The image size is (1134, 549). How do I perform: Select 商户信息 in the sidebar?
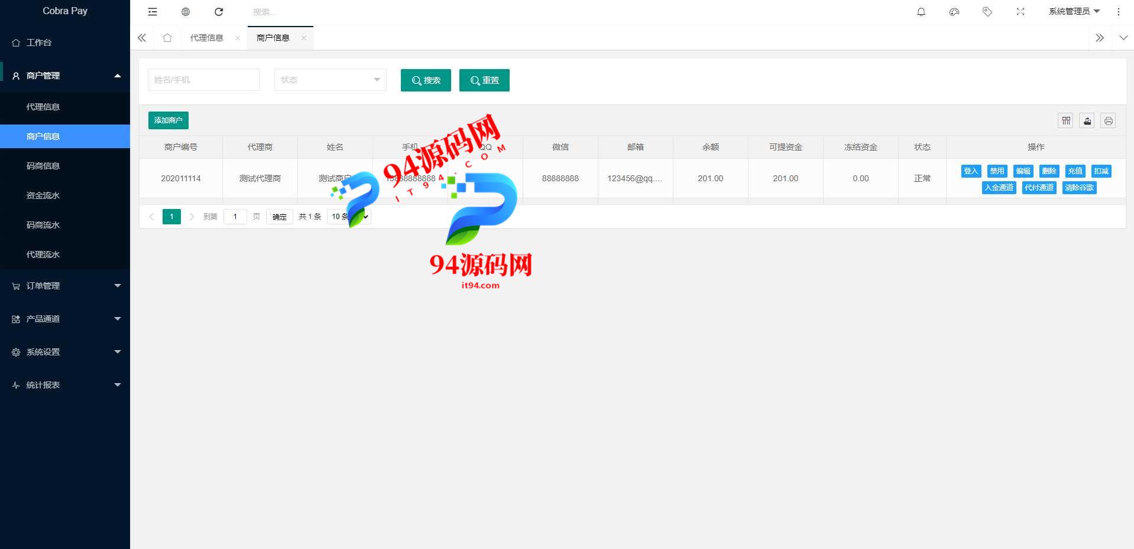coord(65,136)
